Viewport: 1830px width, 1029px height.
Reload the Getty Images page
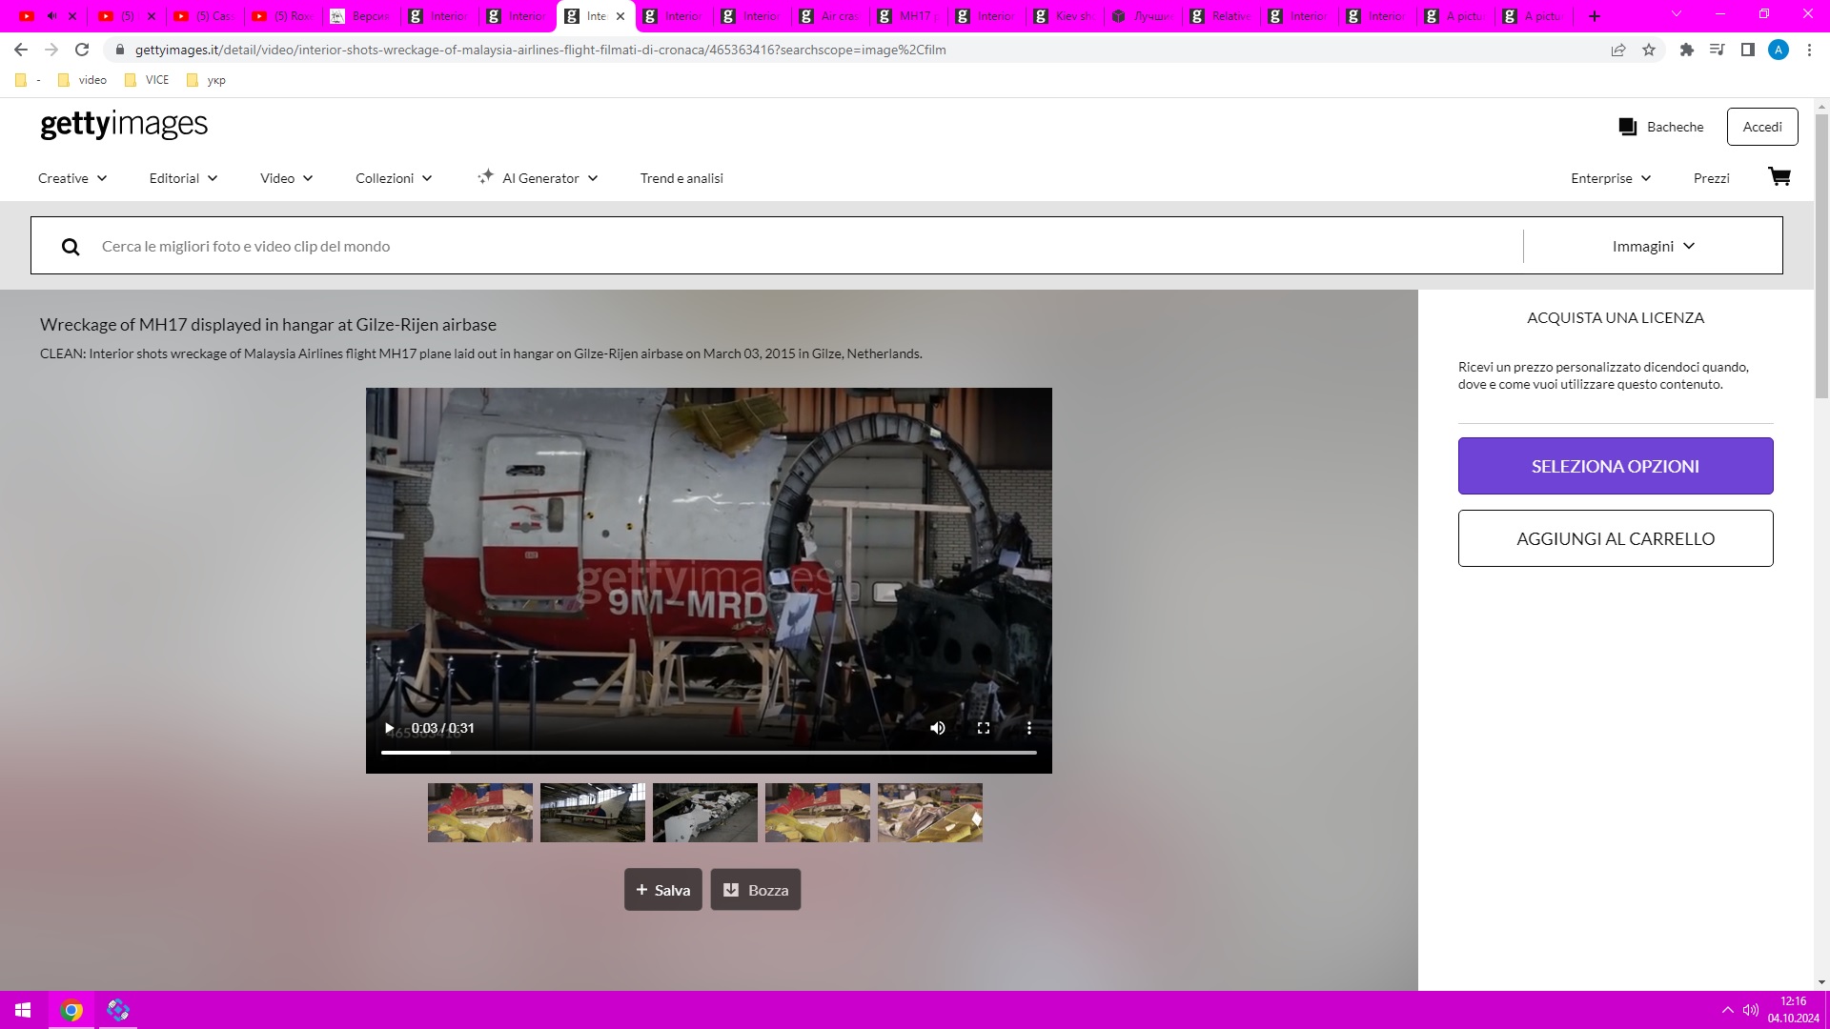click(x=82, y=50)
